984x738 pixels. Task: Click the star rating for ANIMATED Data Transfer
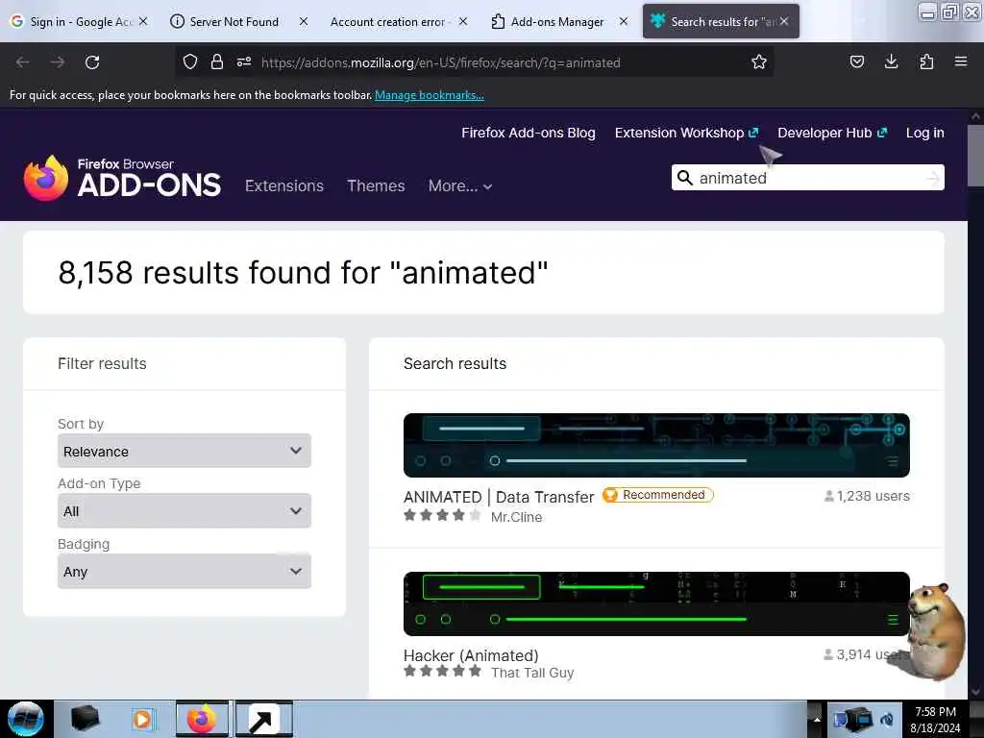click(x=442, y=515)
